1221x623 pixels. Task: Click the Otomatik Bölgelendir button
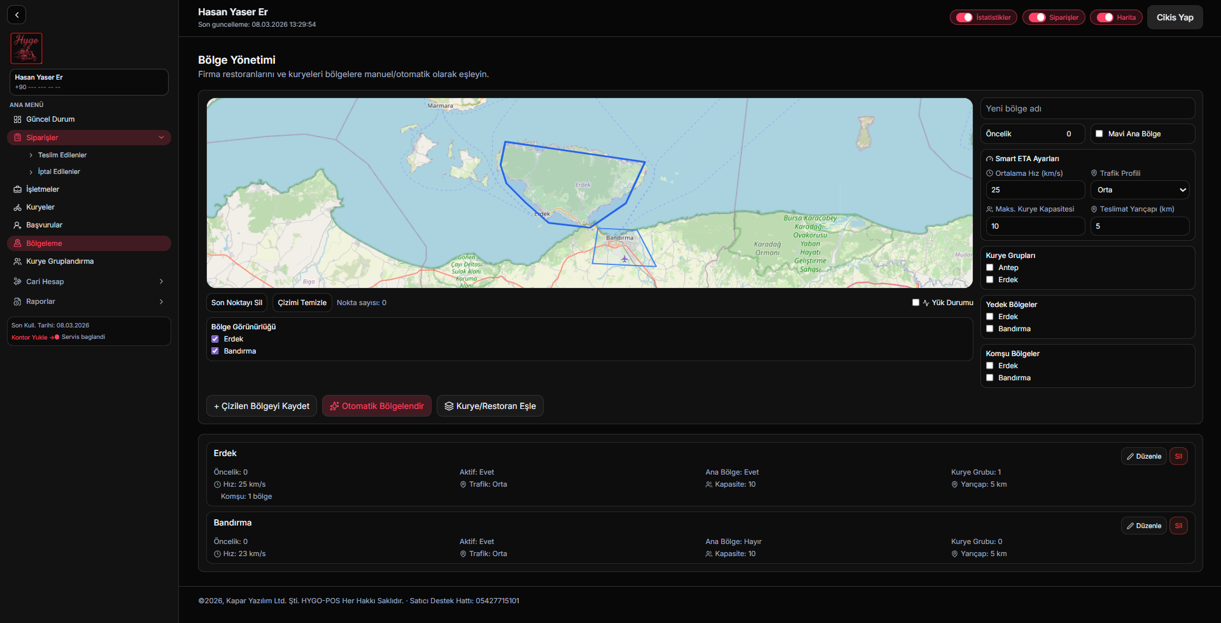tap(377, 406)
